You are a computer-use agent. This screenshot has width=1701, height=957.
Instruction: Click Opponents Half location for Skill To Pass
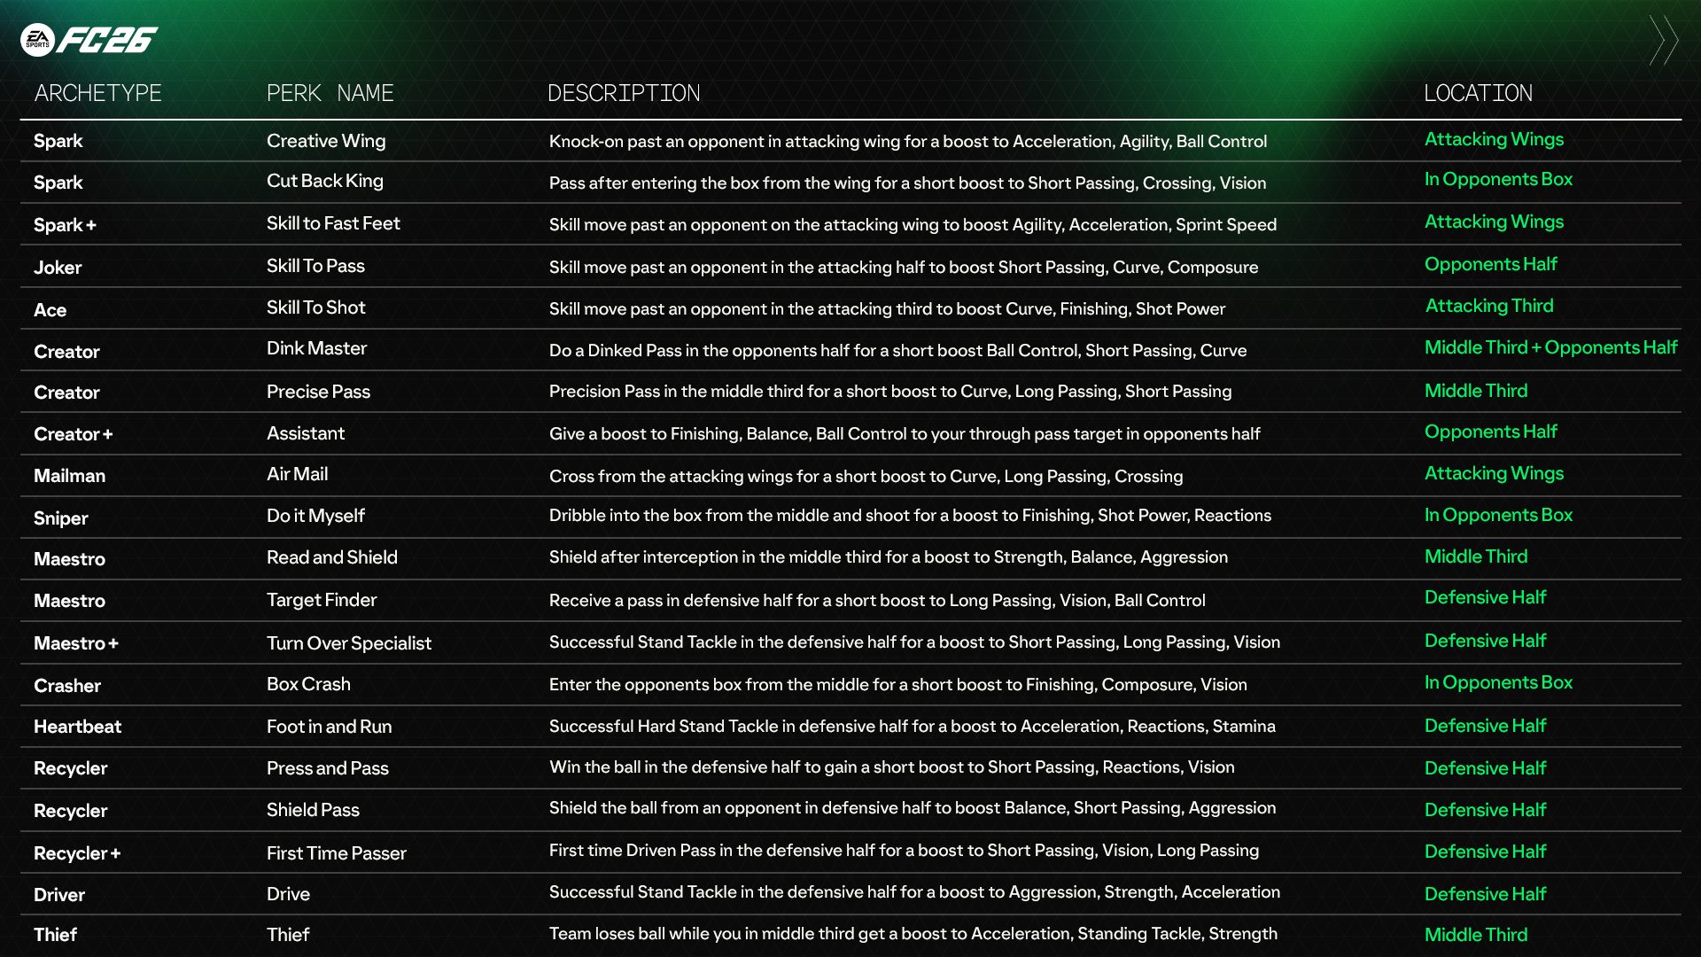pyautogui.click(x=1490, y=264)
